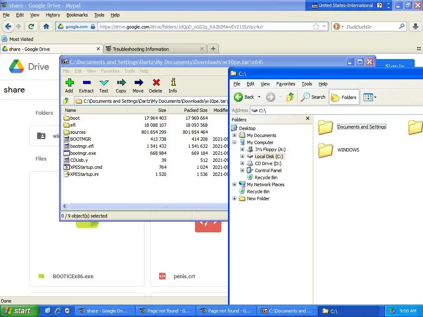Click the bookmark star in URL bar
This screenshot has height=317, width=423.
pos(316,26)
